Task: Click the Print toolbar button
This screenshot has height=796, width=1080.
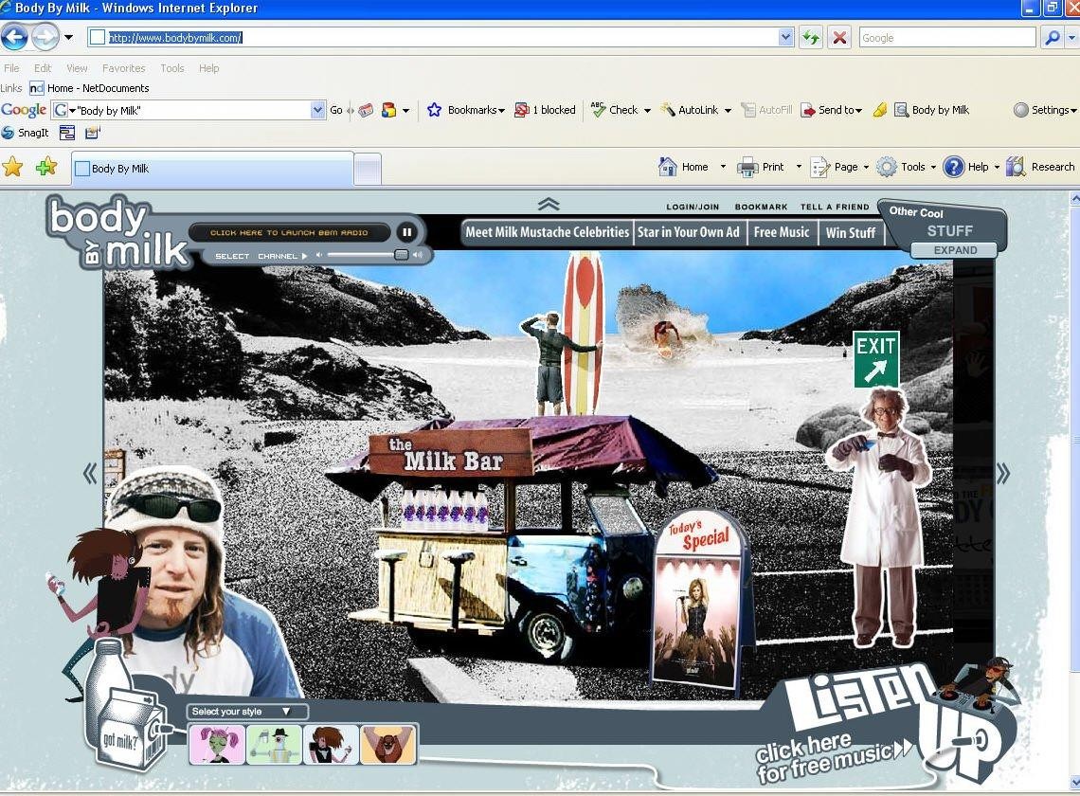Action: 761,167
